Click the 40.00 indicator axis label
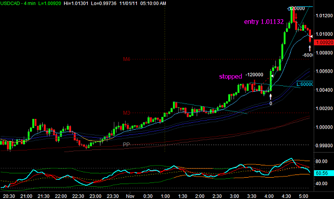 click(x=321, y=184)
